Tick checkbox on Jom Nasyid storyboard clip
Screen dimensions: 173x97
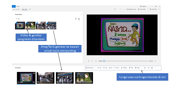(x=34, y=73)
